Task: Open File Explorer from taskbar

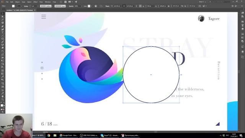Action: 55,135
